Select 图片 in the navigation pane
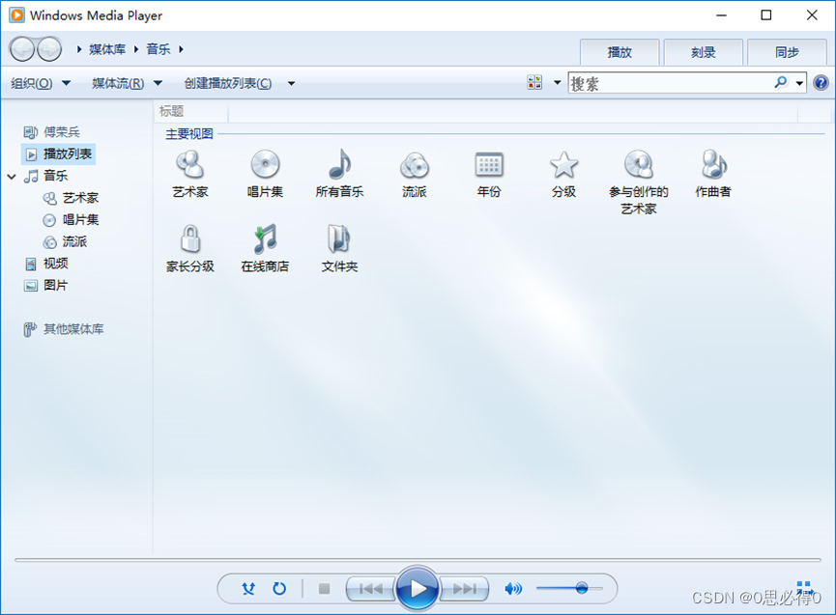Image resolution: width=836 pixels, height=615 pixels. click(x=46, y=286)
